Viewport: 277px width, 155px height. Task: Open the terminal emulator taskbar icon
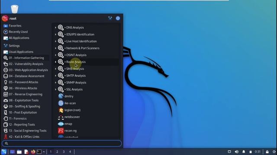coord(39,152)
